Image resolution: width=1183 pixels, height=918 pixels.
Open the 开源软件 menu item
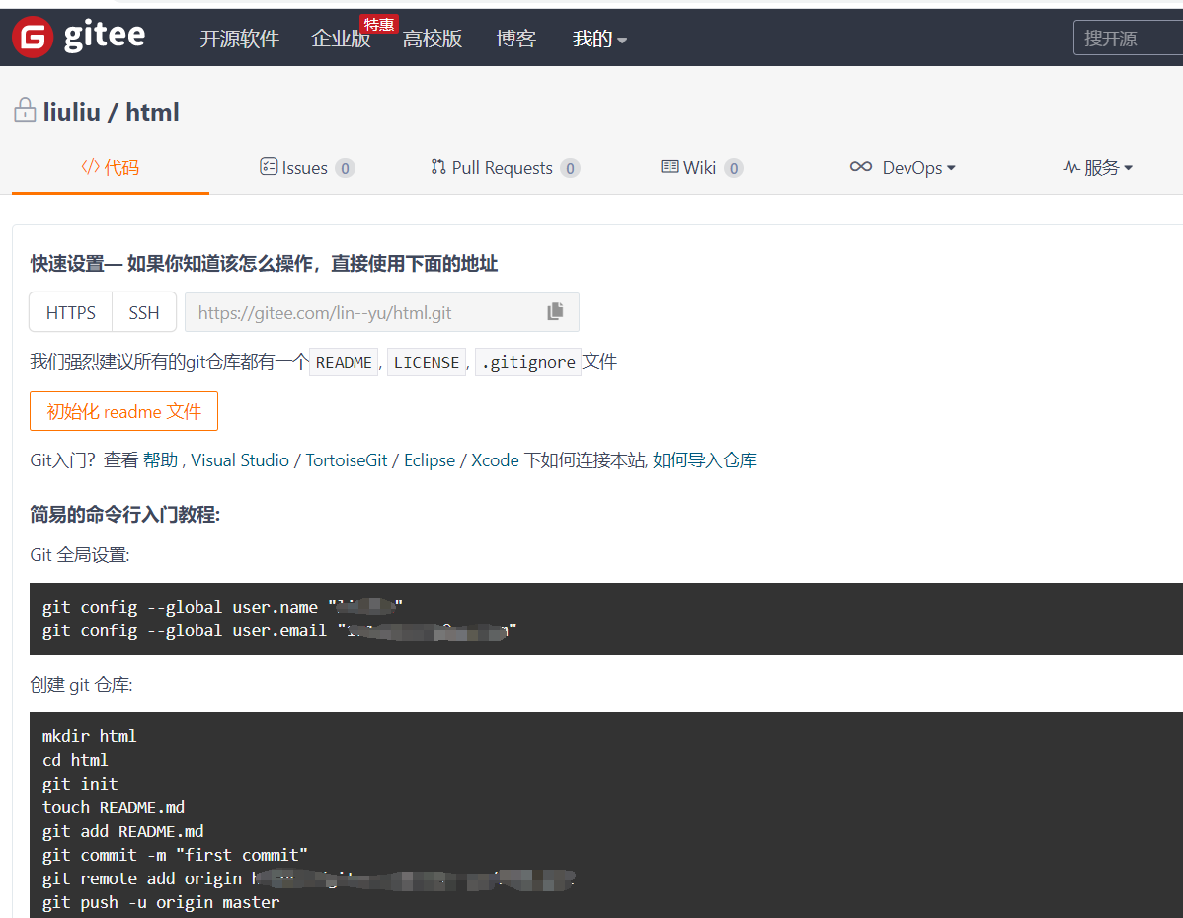tap(239, 39)
